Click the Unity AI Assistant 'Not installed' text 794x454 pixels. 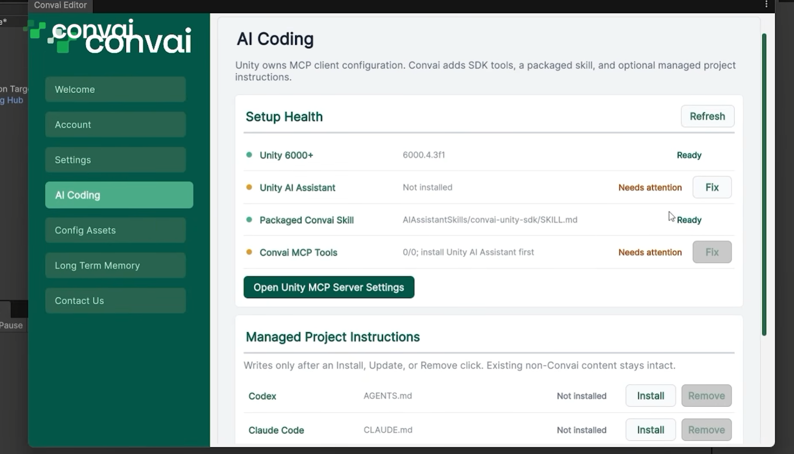tap(427, 187)
